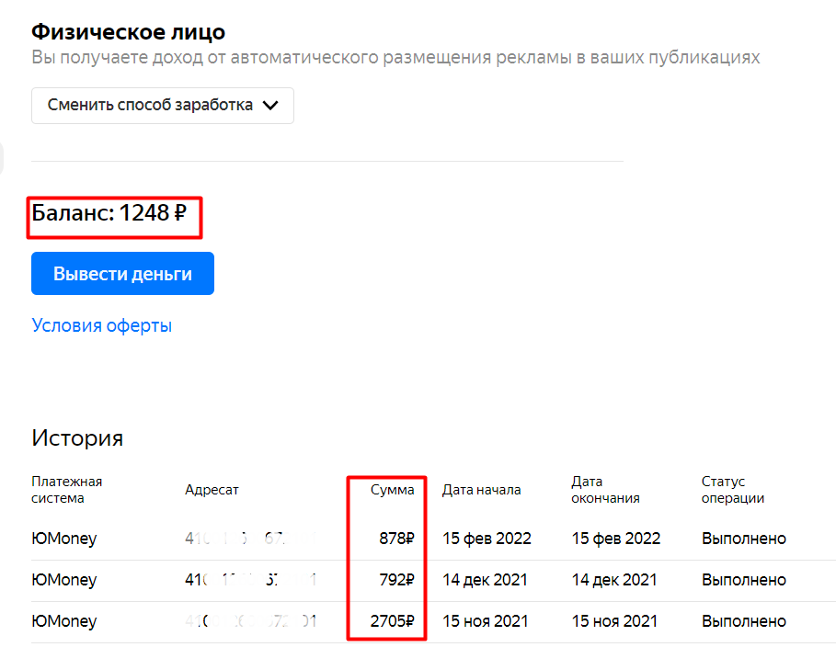Click the Статус операции column header
This screenshot has width=836, height=647.
733,490
